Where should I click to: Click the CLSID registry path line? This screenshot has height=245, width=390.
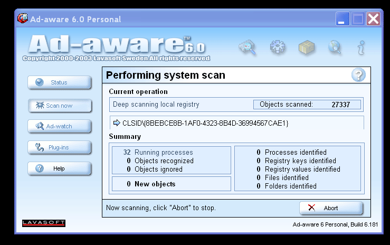(x=201, y=123)
